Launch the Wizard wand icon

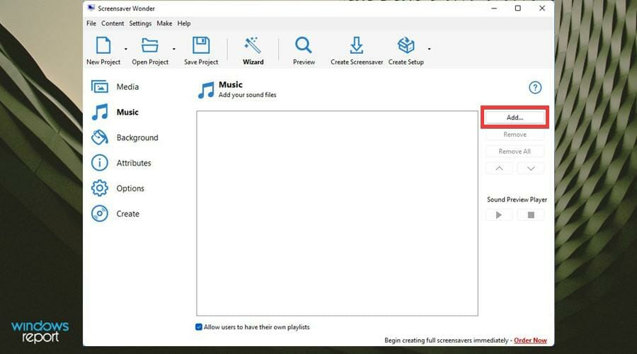point(253,45)
